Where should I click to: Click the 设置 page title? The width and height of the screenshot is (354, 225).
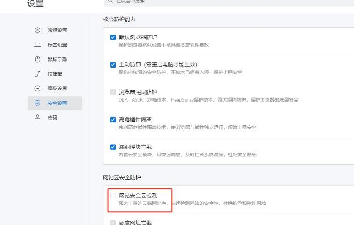coord(35,3)
